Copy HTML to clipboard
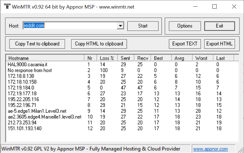 point(99,44)
